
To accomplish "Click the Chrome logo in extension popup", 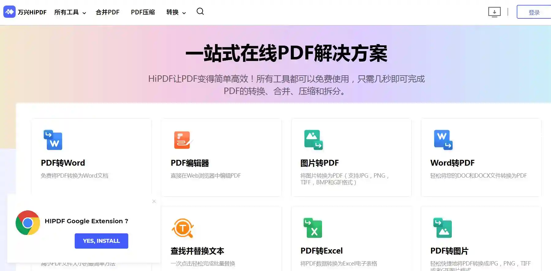I will 28,223.
